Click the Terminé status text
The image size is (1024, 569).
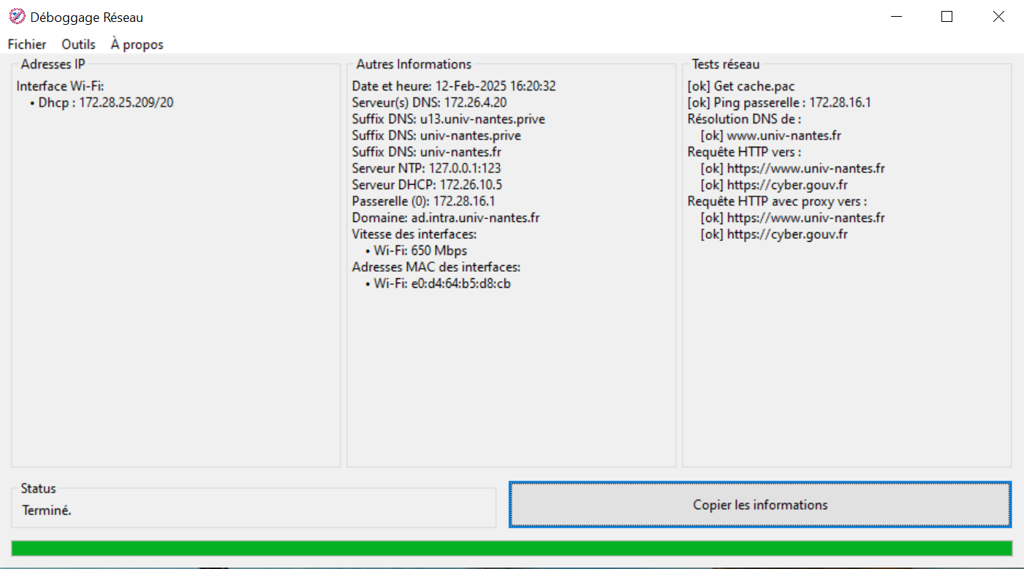coord(47,511)
